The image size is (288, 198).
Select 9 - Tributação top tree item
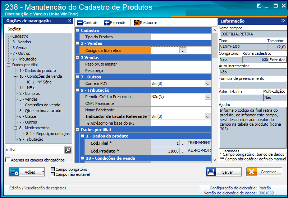click(x=24, y=59)
